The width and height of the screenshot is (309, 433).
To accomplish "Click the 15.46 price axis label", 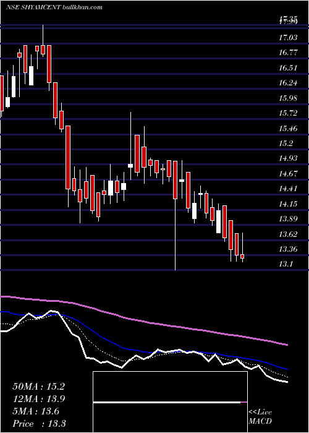I will pyautogui.click(x=288, y=129).
